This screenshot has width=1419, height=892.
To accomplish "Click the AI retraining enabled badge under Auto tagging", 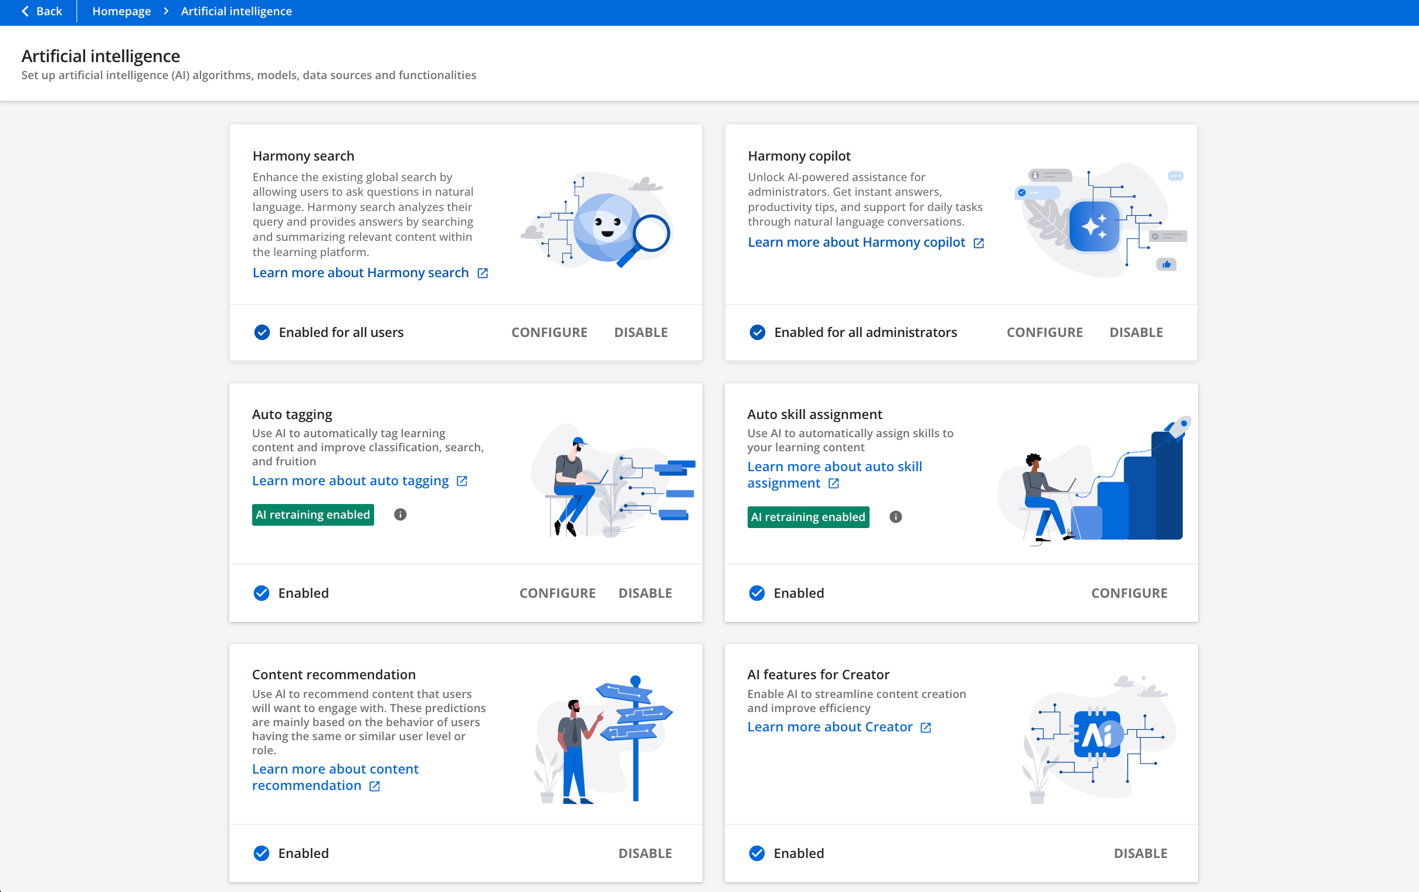I will click(313, 515).
